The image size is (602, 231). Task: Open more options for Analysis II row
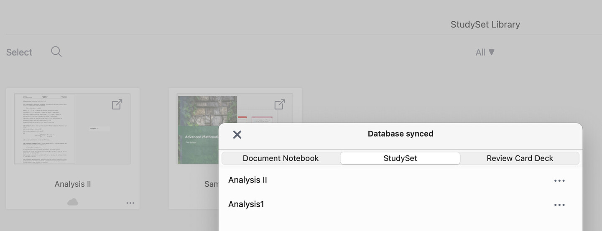[559, 180]
